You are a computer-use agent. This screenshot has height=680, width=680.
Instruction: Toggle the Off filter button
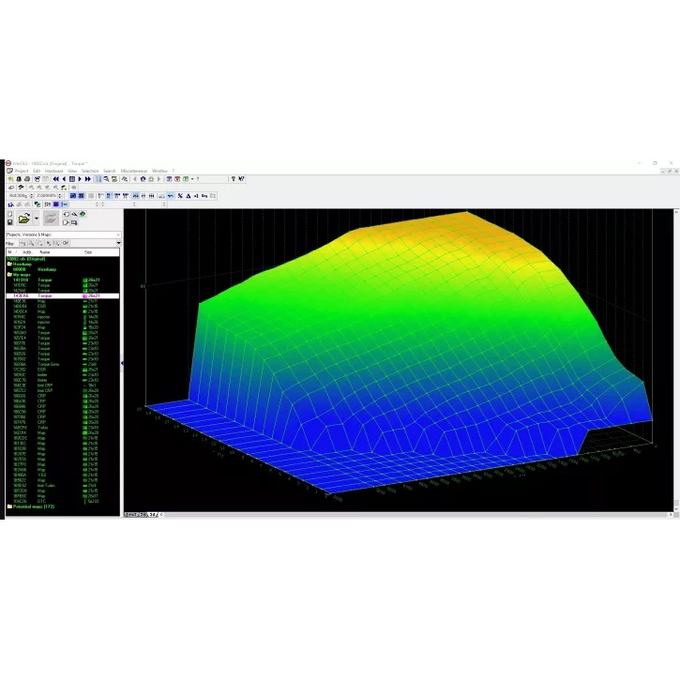pos(66,243)
